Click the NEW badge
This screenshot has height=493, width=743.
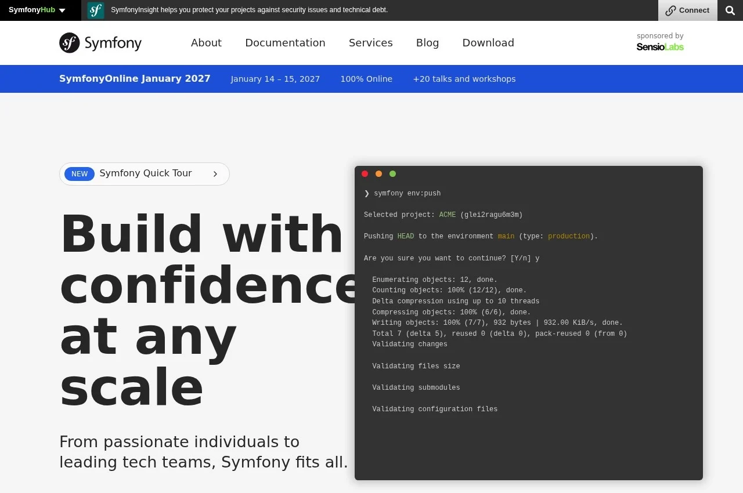tap(80, 174)
